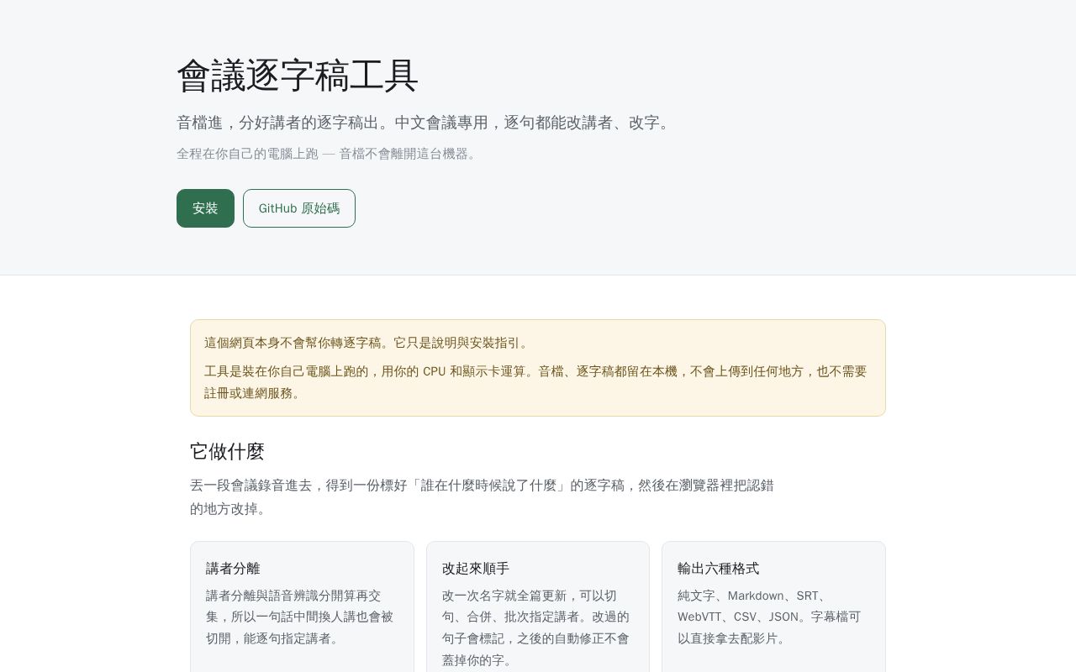Screen dimensions: 1076x672
Task: Open the GitHub 原始碼 link
Action: point(299,208)
